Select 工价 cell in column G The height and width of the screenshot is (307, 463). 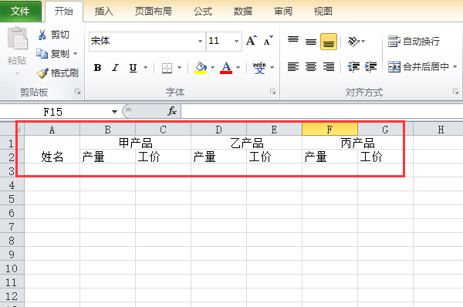(x=385, y=157)
